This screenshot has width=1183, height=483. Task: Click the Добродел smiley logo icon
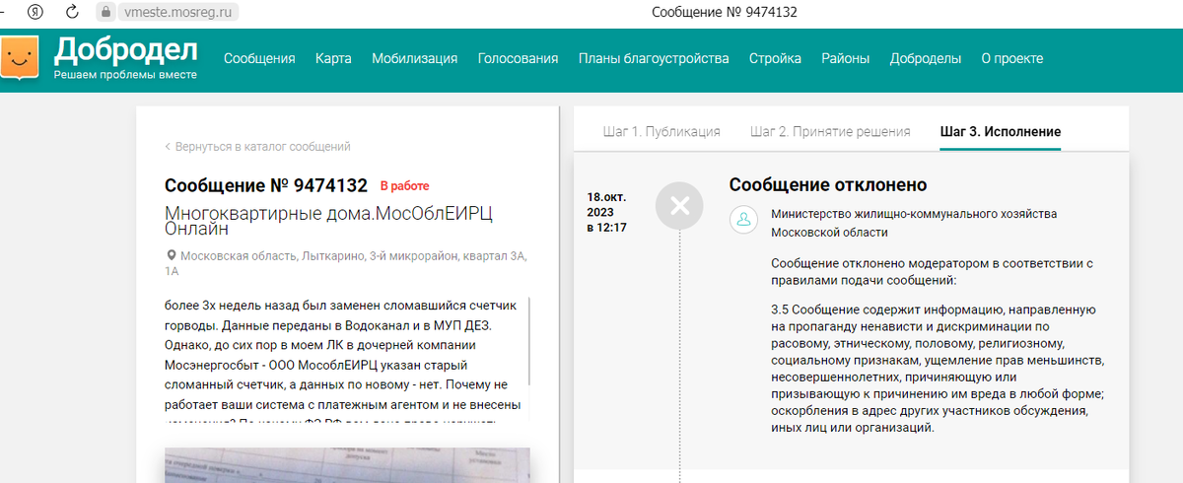[20, 57]
